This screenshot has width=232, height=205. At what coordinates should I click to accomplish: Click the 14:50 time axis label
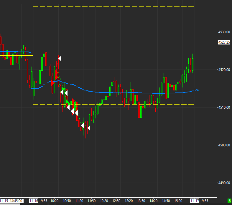(166, 201)
